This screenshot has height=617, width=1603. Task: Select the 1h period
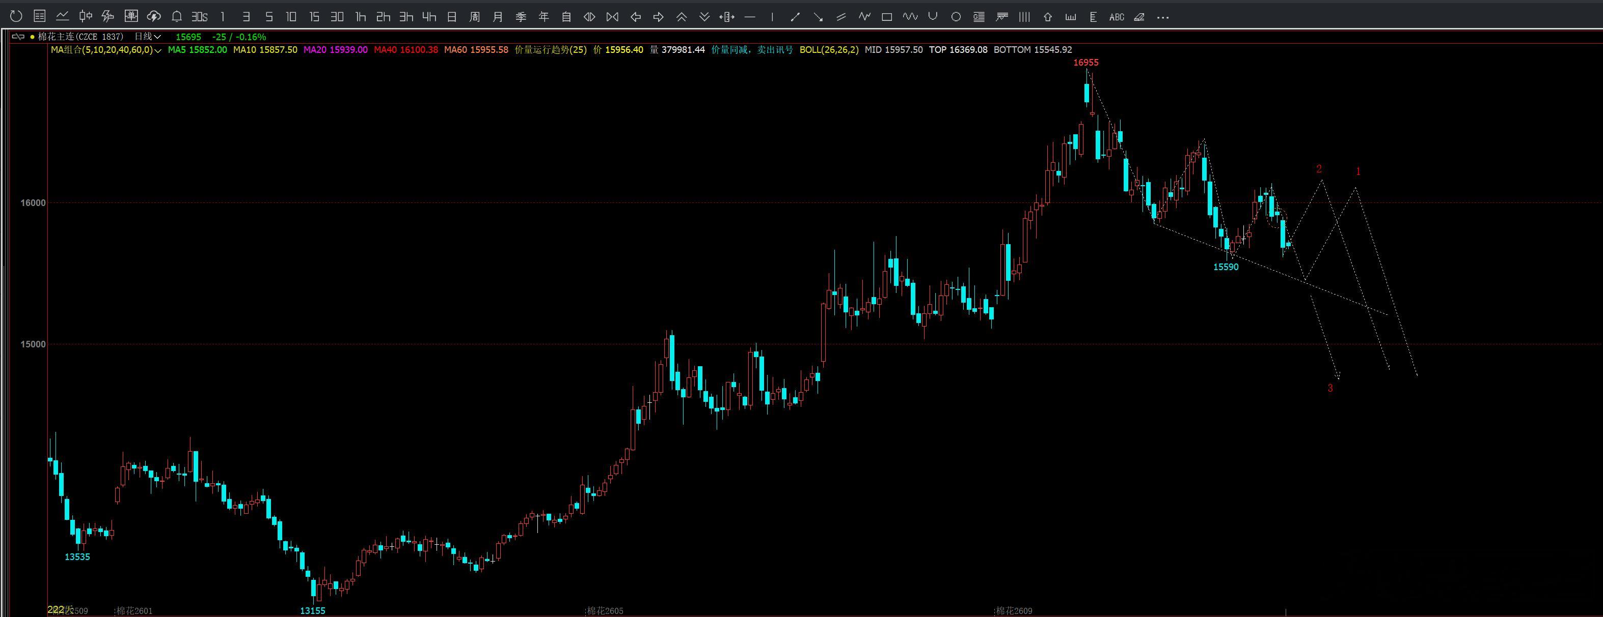[360, 17]
